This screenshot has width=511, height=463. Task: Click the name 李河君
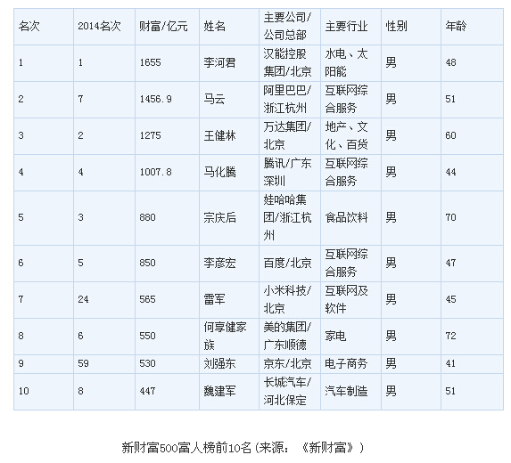point(219,63)
